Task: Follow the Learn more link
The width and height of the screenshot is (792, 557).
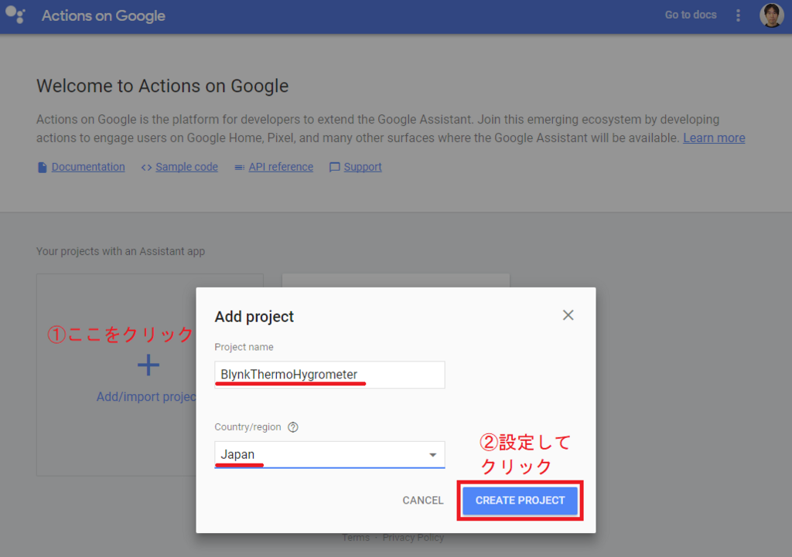Action: 714,138
